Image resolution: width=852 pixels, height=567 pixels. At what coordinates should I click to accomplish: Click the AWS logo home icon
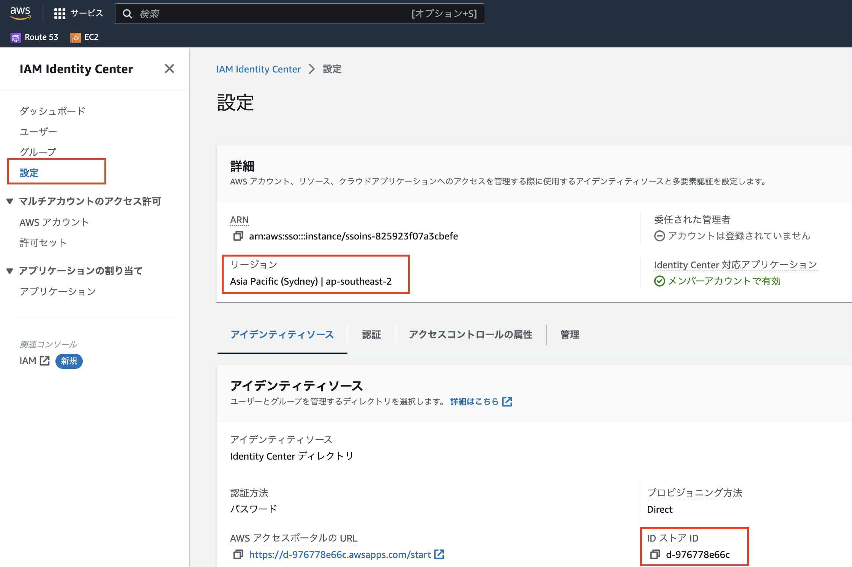pos(20,13)
